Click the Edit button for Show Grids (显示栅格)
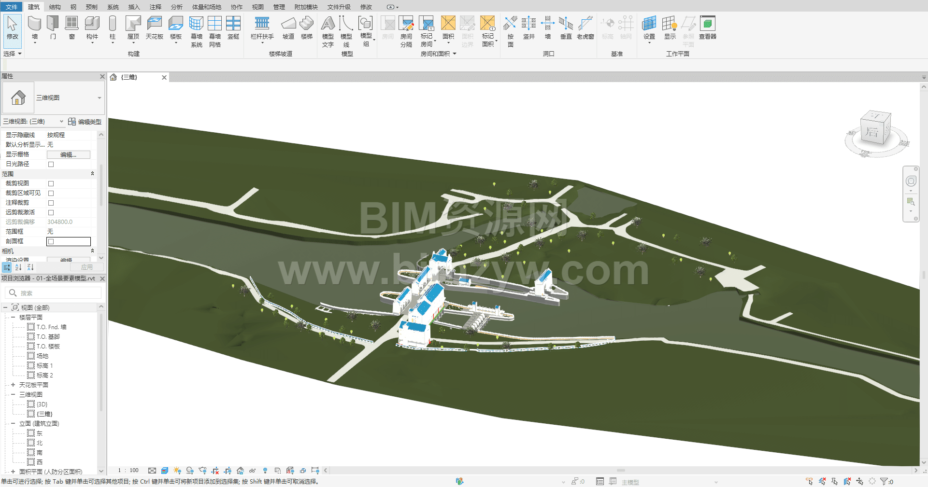 [68, 154]
